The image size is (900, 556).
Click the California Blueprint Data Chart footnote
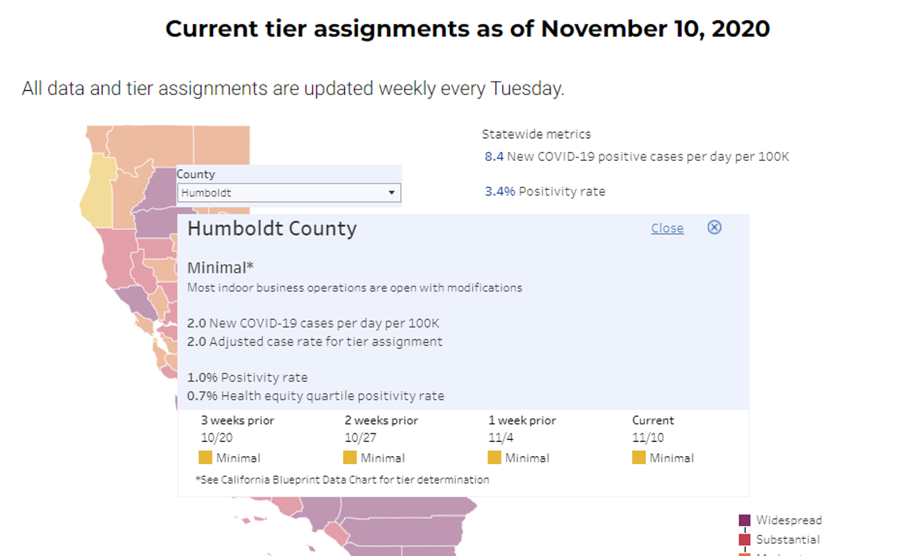(x=342, y=480)
